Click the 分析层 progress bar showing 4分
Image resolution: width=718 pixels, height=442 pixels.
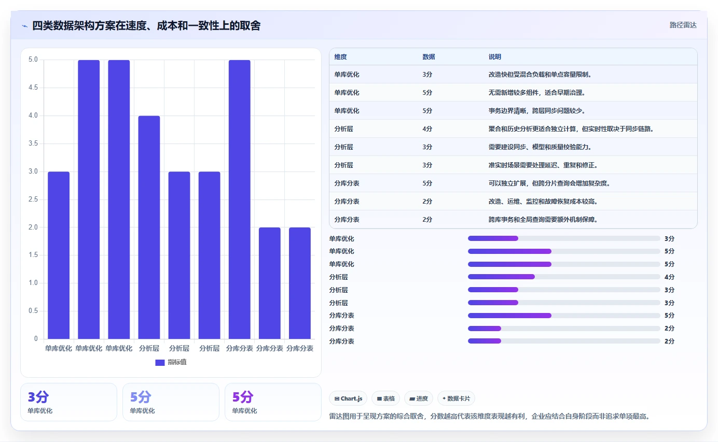[x=564, y=277]
